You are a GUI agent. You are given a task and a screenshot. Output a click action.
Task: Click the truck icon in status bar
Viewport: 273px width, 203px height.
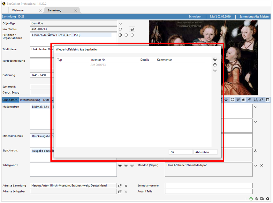pyautogui.click(x=262, y=199)
